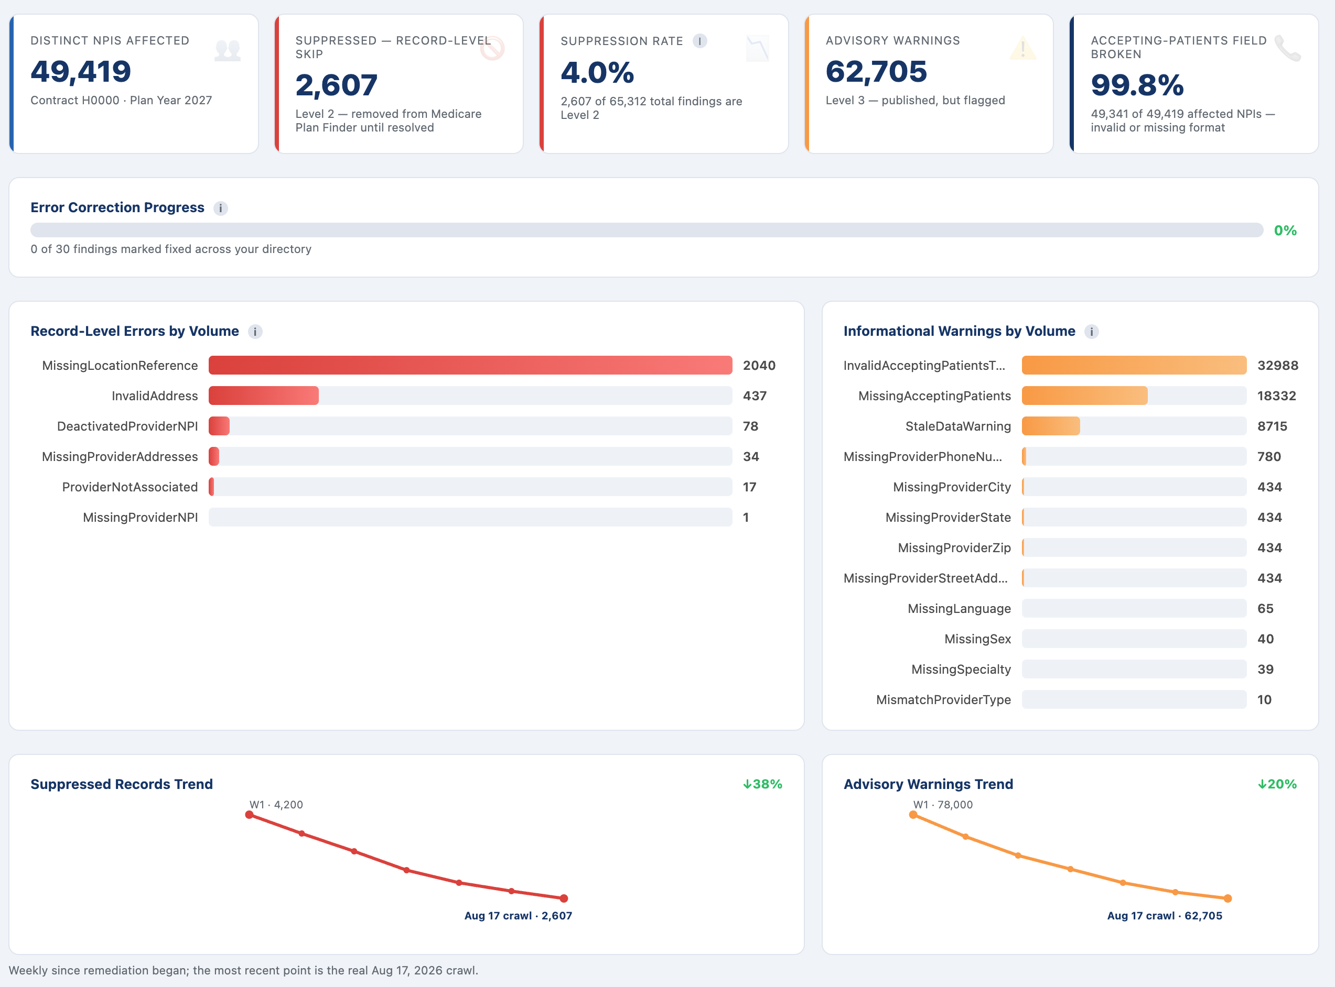The height and width of the screenshot is (987, 1335).
Task: Open the Informational Warnings by Volume info icon
Action: pyautogui.click(x=1092, y=332)
